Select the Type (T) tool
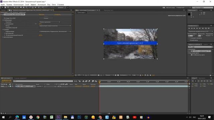214x120 pixels. pos(26,7)
